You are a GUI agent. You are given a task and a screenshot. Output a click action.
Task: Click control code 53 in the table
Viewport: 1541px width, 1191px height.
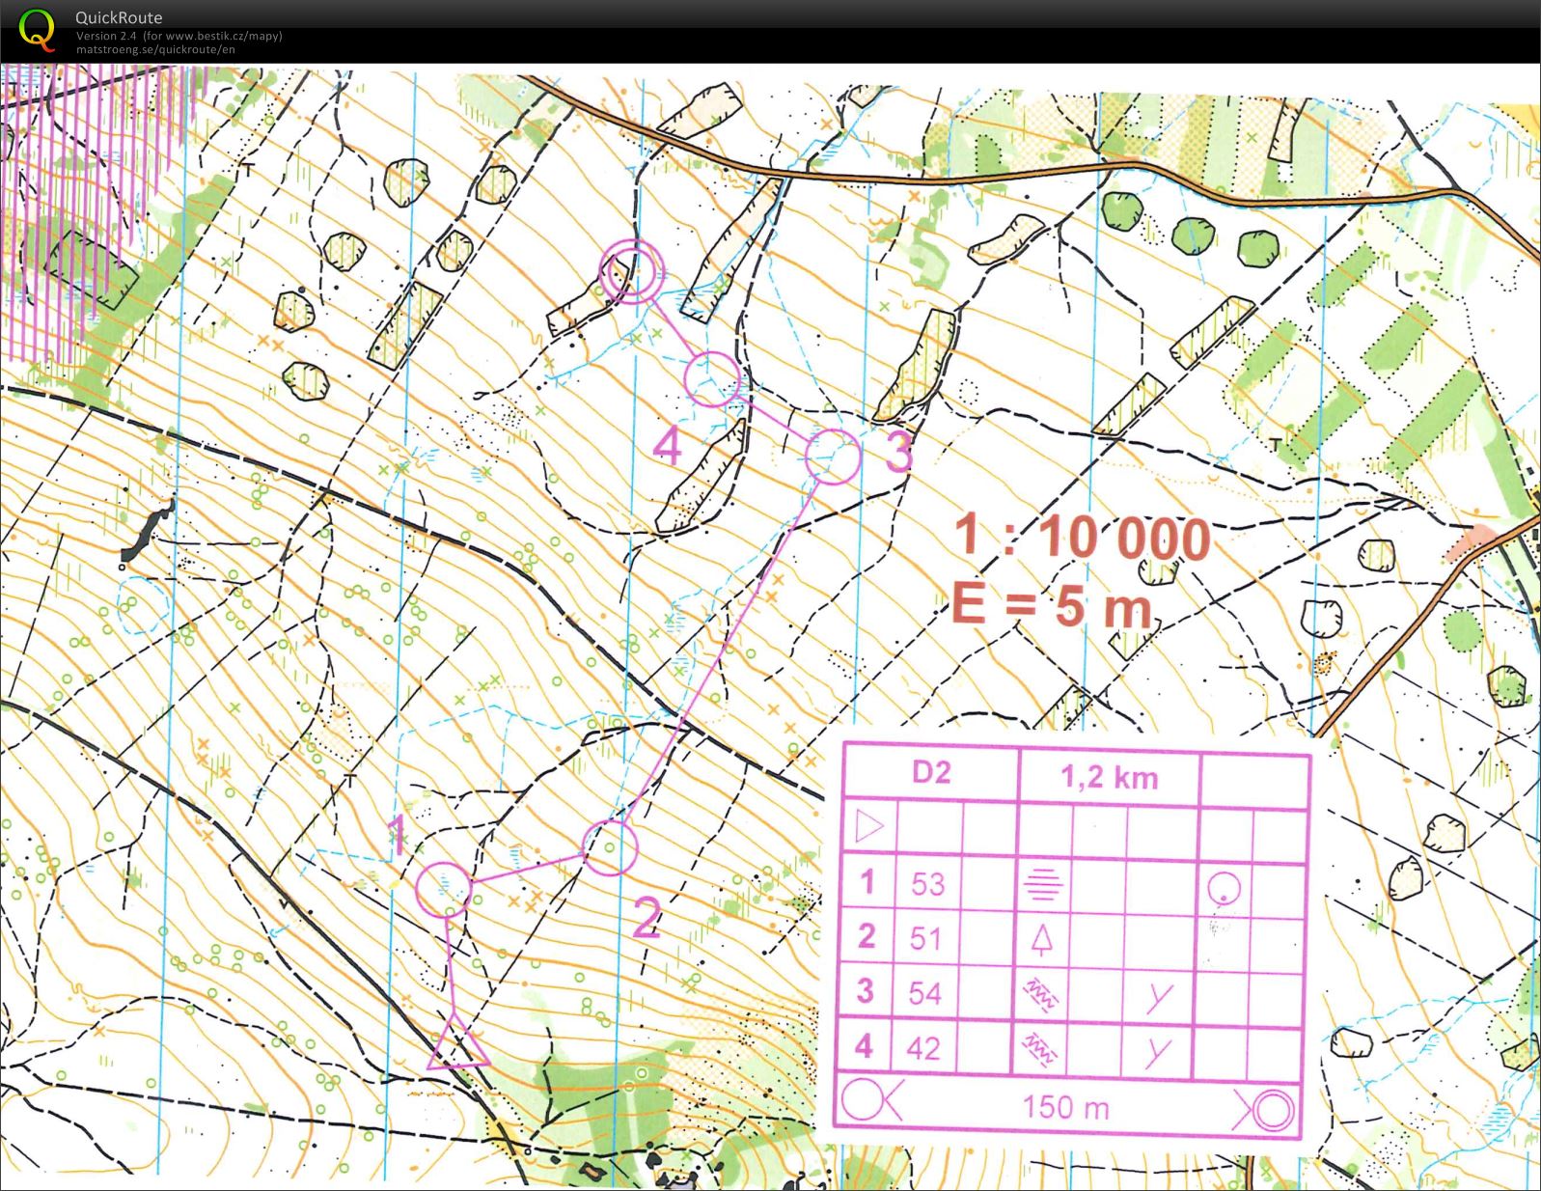click(x=927, y=883)
